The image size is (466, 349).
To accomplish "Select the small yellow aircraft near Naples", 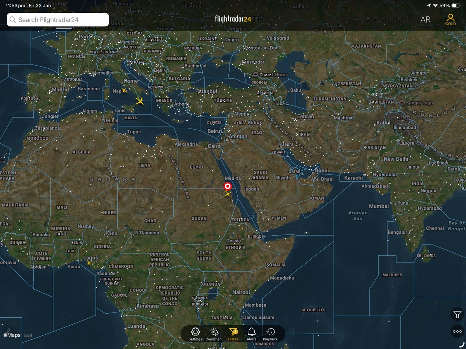I will click(124, 90).
